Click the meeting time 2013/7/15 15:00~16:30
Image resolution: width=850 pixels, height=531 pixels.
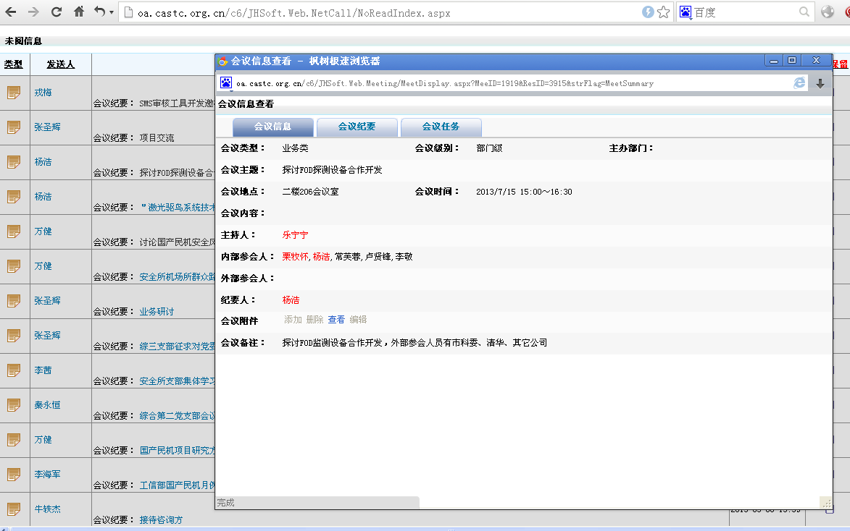pyautogui.click(x=524, y=192)
